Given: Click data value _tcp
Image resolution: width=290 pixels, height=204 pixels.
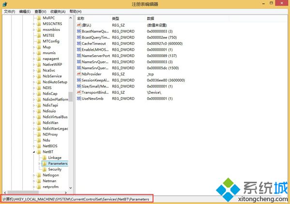Looking at the screenshot, I should 150,74.
